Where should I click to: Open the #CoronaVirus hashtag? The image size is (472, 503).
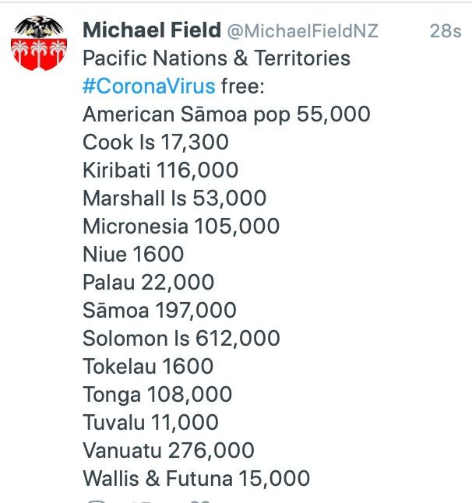149,86
